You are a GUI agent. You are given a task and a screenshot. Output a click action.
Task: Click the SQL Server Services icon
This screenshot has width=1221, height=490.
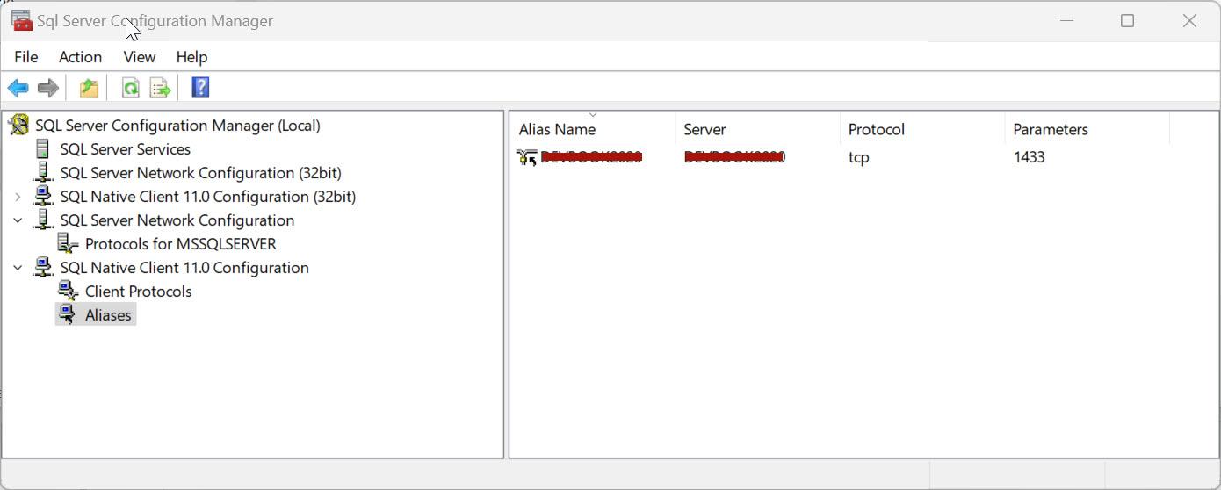tap(42, 149)
